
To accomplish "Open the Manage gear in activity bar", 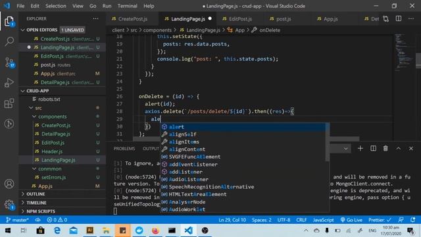I will [9, 205].
